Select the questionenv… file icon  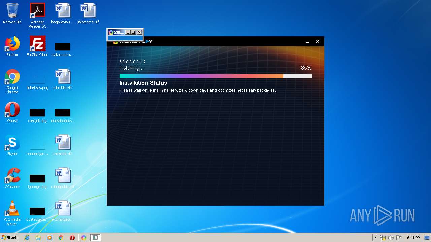click(x=62, y=115)
